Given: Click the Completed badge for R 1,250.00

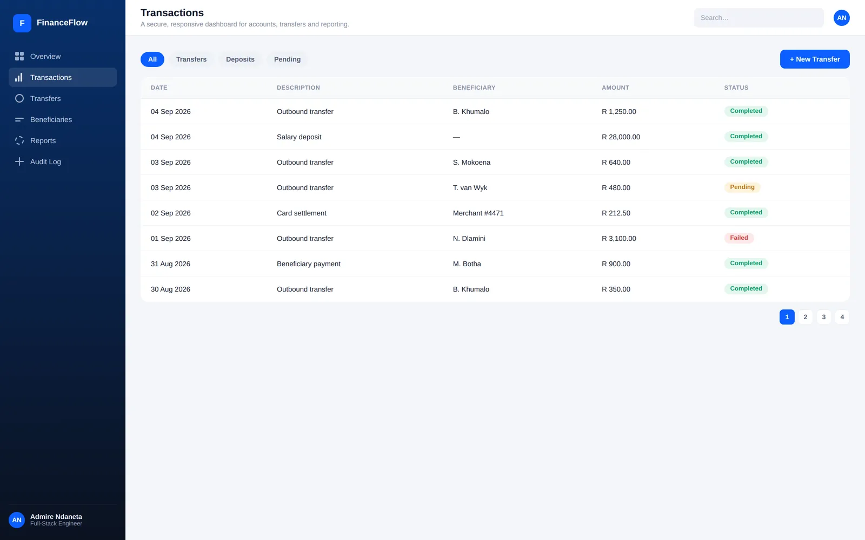Looking at the screenshot, I should (746, 111).
